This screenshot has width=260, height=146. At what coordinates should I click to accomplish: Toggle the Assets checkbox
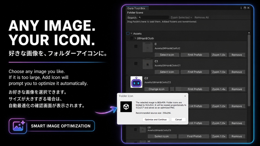[128, 33]
